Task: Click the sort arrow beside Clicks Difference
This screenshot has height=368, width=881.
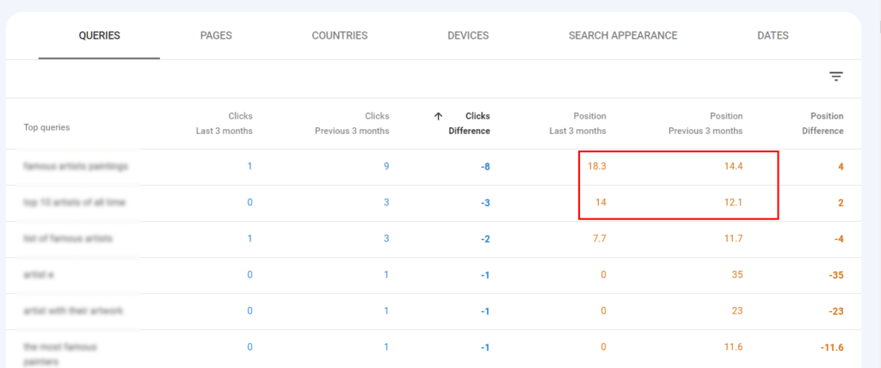Action: (x=438, y=116)
